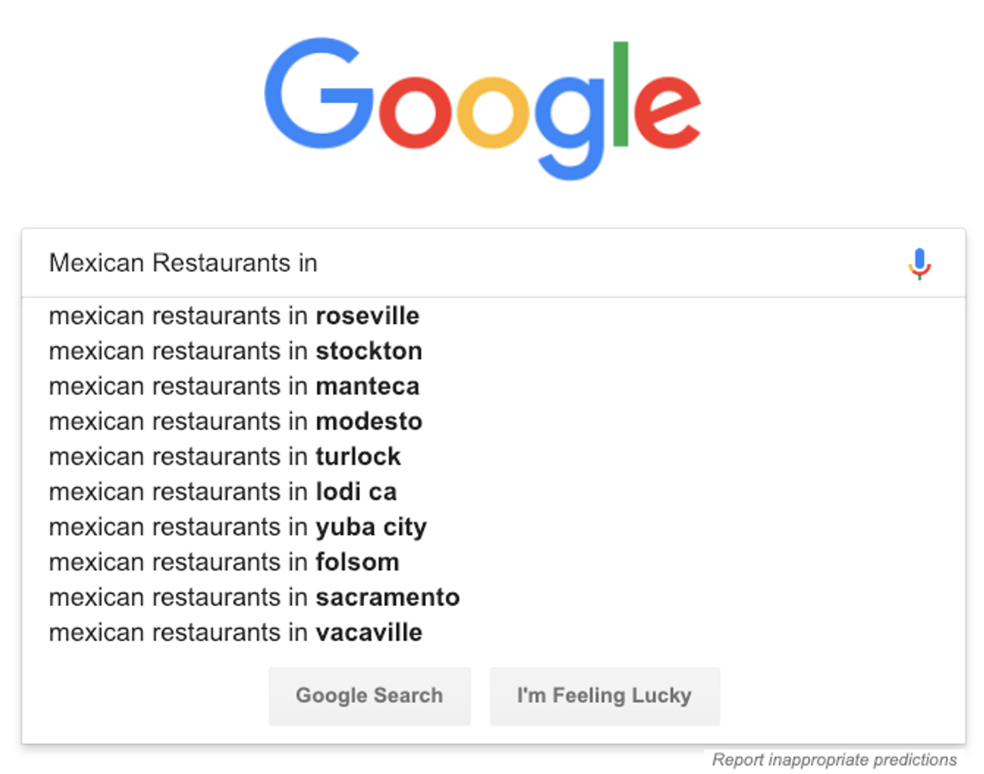The height and width of the screenshot is (774, 984).
Task: Click the final red letter e of the logo
Action: 667,112
